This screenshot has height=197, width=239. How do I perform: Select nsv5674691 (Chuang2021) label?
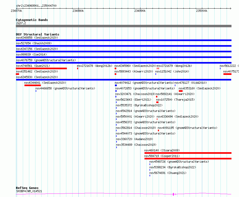click(168, 173)
